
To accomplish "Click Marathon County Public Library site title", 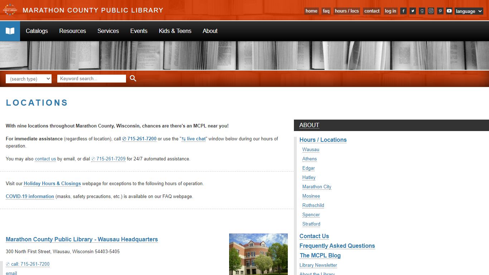I will pyautogui.click(x=93, y=10).
